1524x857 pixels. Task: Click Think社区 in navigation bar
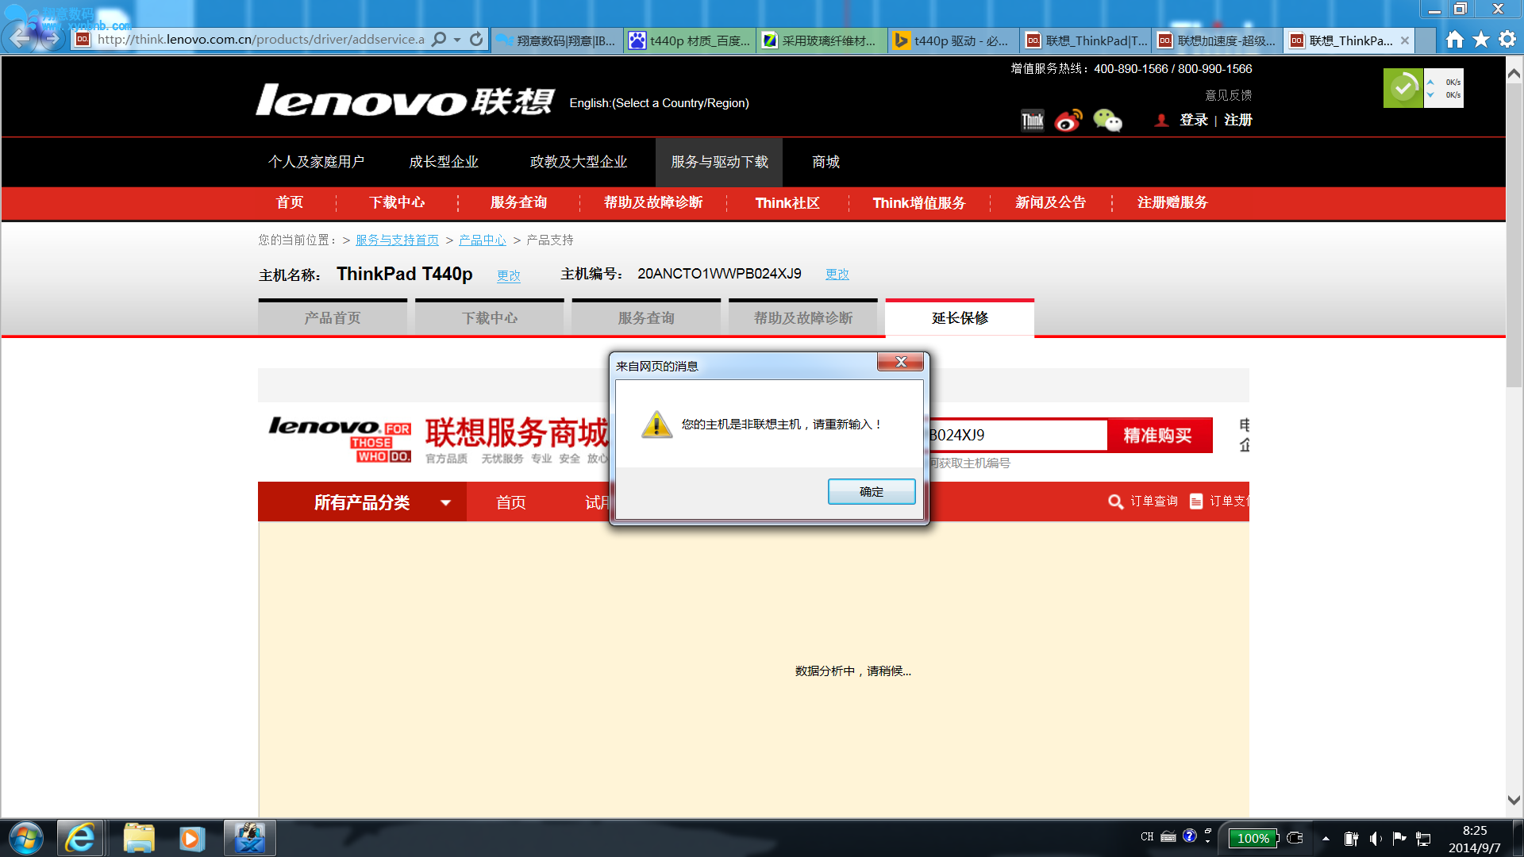point(787,203)
